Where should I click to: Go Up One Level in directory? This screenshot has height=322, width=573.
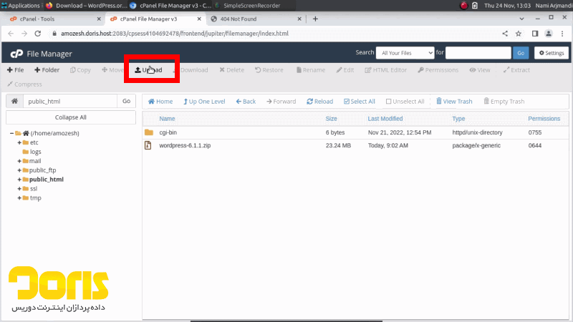(x=204, y=102)
